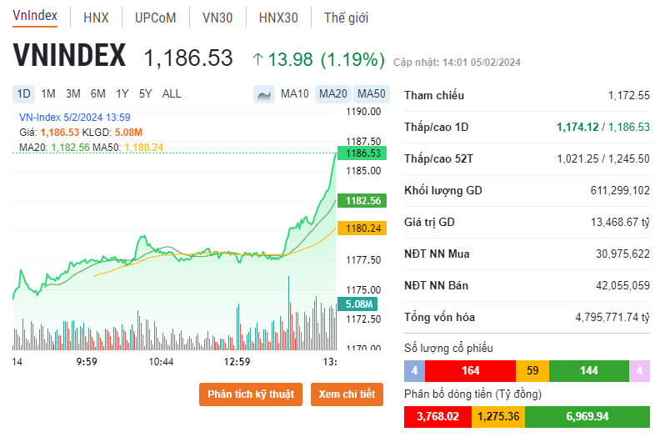Viewport: 670px width, 437px height.
Task: Open the UPCoM index tab
Action: click(155, 18)
